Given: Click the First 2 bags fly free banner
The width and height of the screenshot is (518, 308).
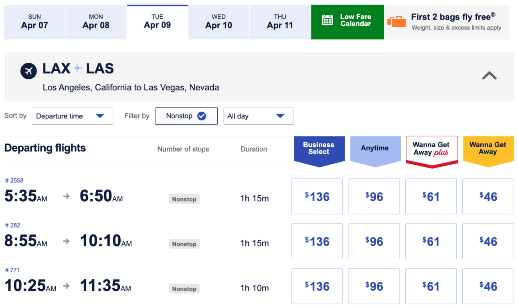Looking at the screenshot, I should click(447, 22).
